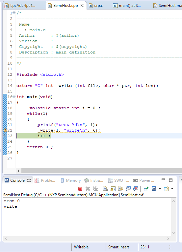Screen dimensions: 182x252
Task: Click the 'int main(void)' line
Action: pos(35,97)
